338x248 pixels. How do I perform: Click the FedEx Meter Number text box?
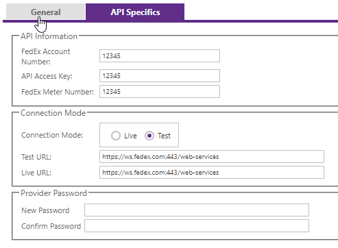pos(160,91)
